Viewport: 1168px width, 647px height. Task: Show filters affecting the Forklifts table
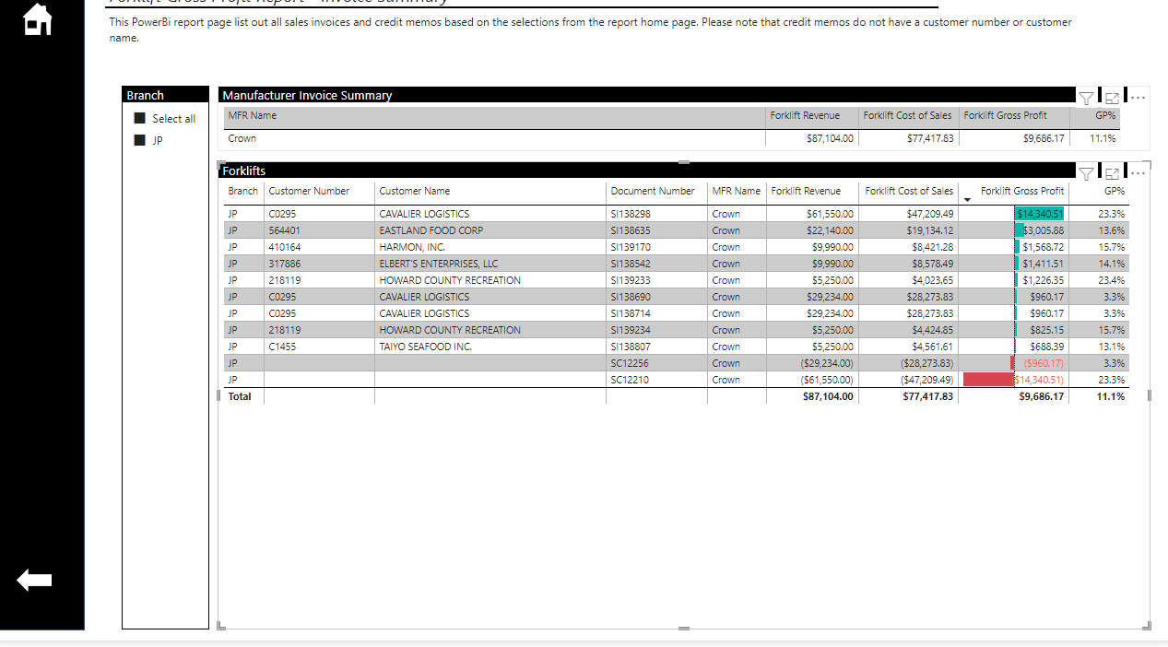pyautogui.click(x=1086, y=172)
